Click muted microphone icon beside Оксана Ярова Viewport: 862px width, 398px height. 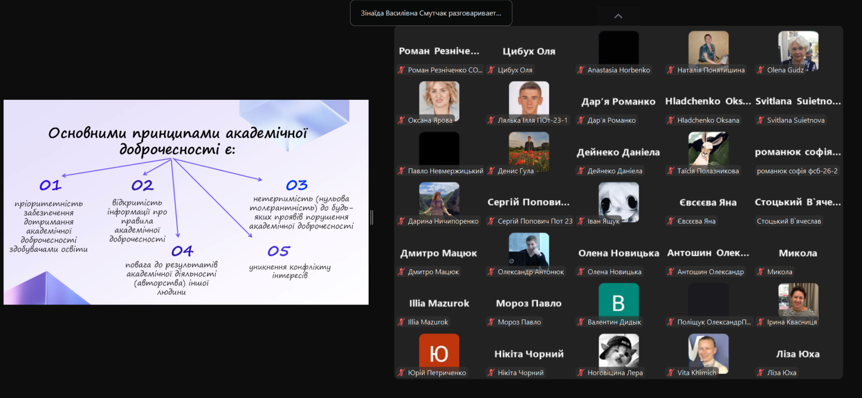tap(401, 120)
